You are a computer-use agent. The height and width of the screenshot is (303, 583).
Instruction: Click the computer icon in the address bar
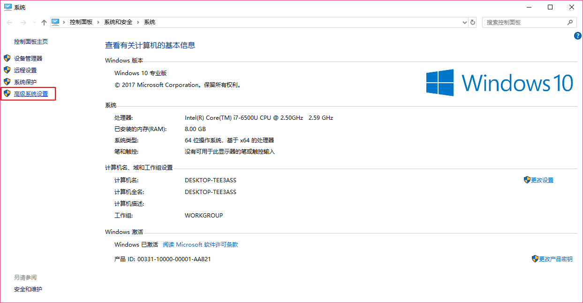click(x=56, y=22)
